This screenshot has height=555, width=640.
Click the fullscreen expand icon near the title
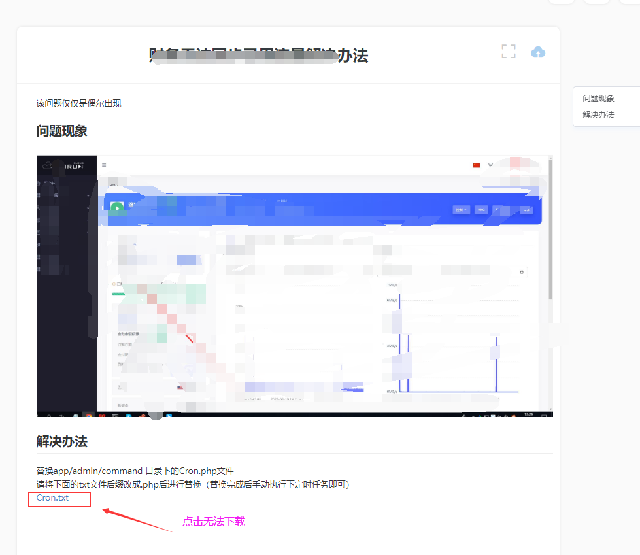tap(508, 51)
